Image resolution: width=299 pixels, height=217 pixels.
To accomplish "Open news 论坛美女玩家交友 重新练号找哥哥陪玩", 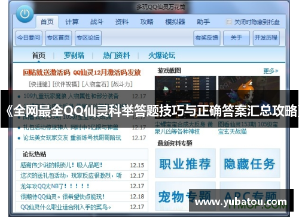I will (72, 138).
